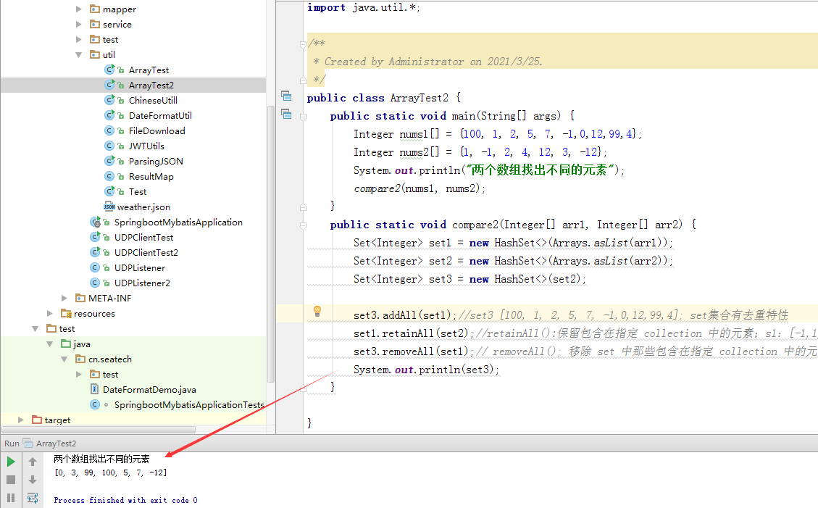Viewport: 818px width, 508px height.
Task: Click the down arrow in the Run toolbar
Action: click(32, 479)
